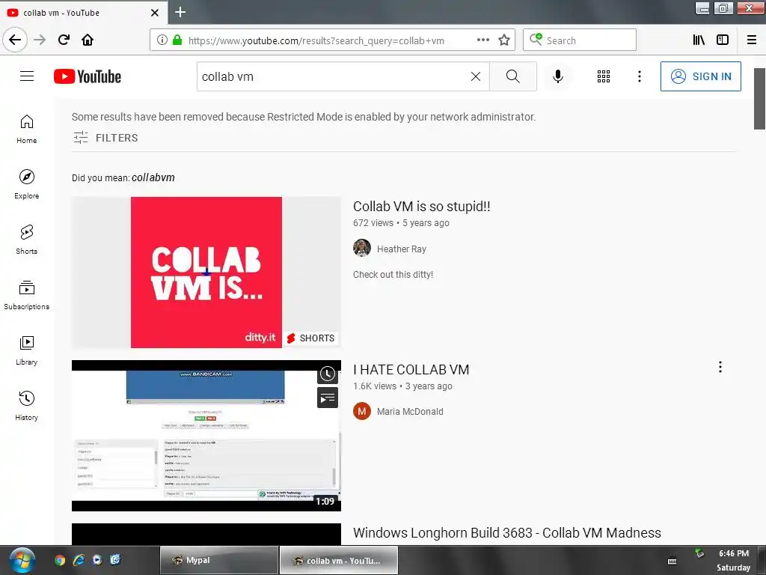Open the browser hamburger menu

[752, 40]
